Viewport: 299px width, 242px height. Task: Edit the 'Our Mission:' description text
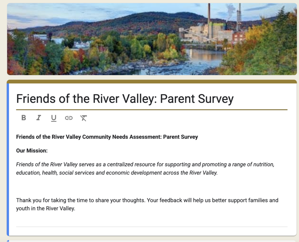point(32,150)
